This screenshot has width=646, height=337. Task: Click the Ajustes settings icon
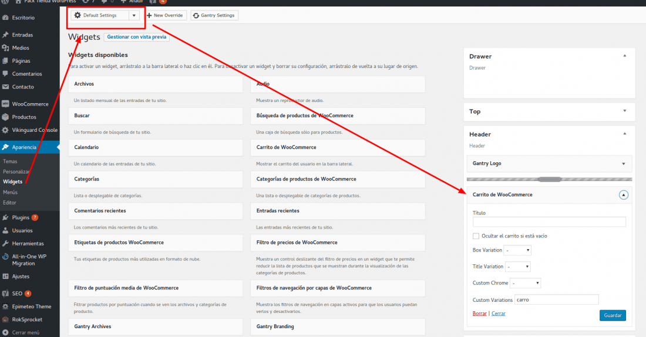click(5, 277)
